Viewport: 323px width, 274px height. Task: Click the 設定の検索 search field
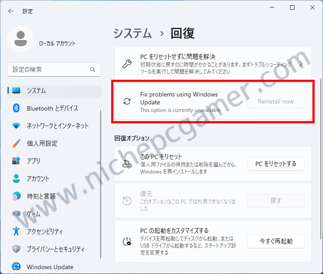[54, 70]
